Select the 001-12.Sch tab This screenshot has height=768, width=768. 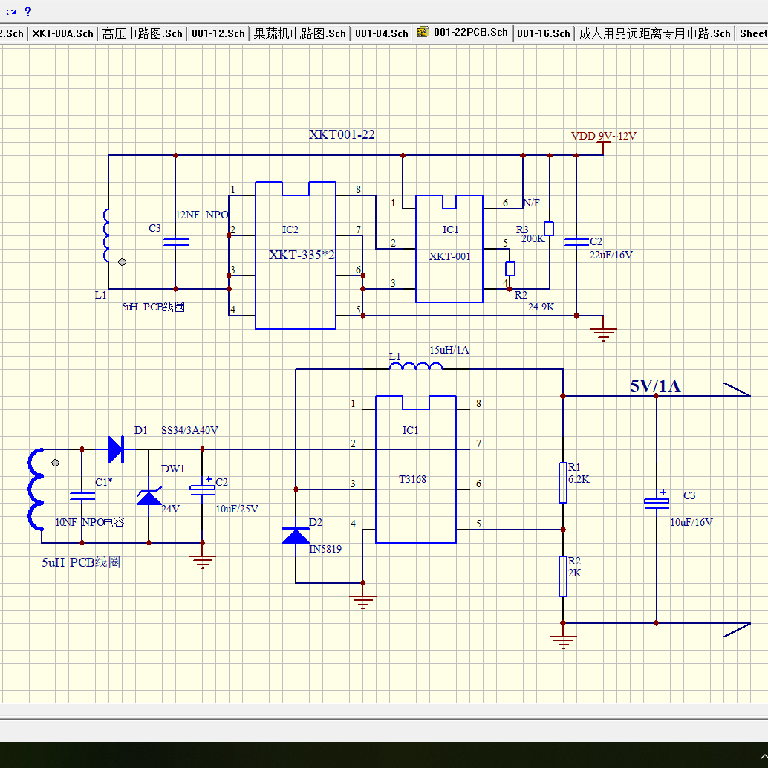click(x=218, y=33)
